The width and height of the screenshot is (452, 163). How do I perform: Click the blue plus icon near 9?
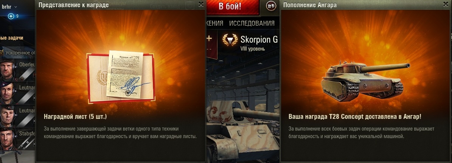point(11,16)
